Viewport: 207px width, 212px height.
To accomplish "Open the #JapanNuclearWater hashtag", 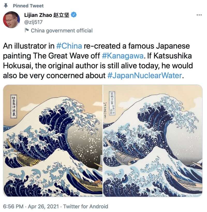I will click(x=145, y=75).
